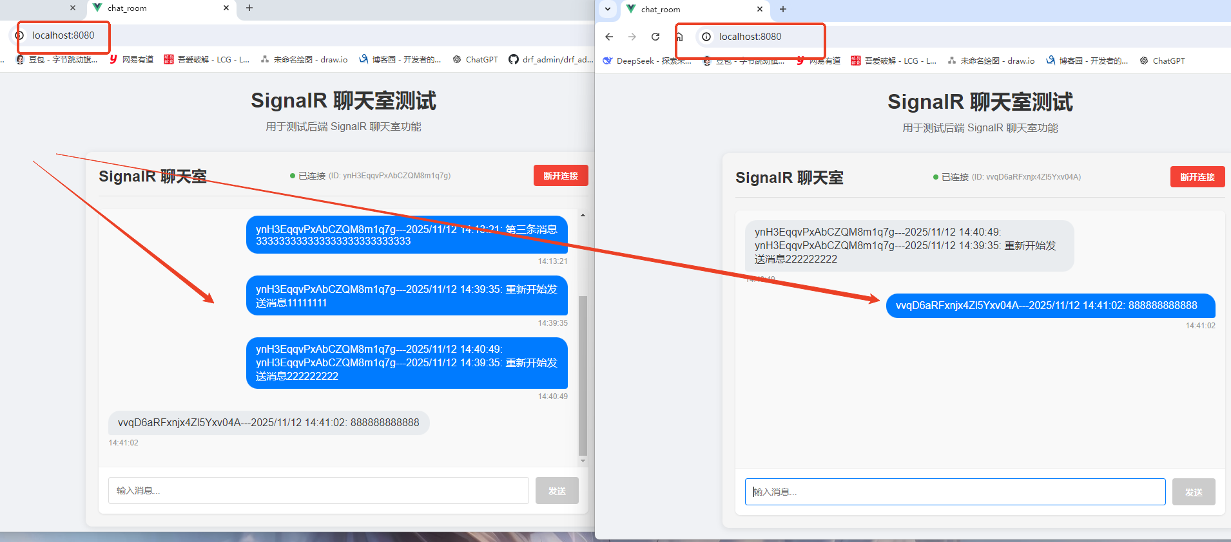The height and width of the screenshot is (542, 1231).
Task: Open the tab search dropdown in right window
Action: click(608, 9)
